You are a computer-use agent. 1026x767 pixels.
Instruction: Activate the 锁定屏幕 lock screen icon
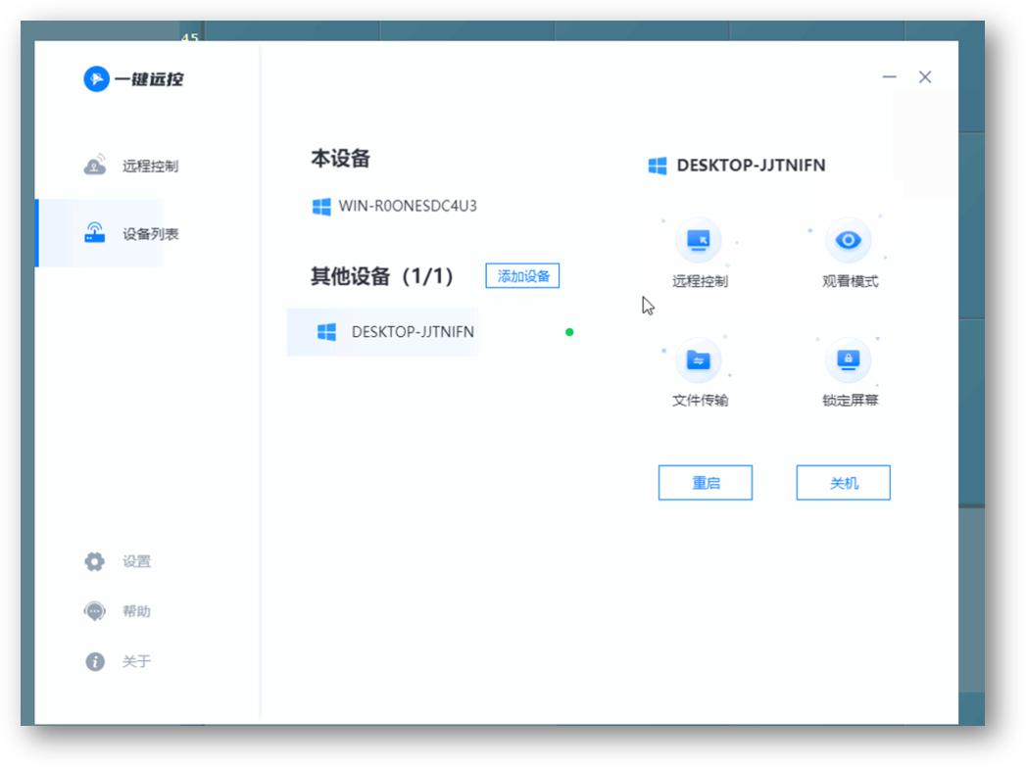tap(847, 361)
